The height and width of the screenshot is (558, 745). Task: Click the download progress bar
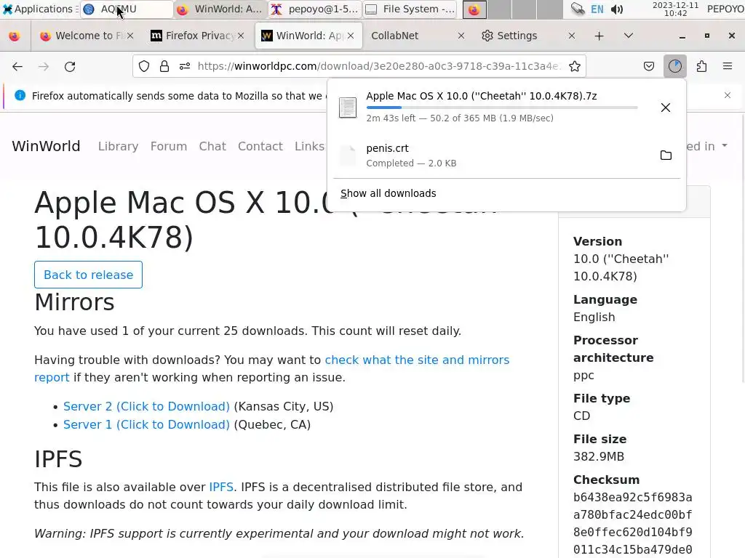pos(502,108)
